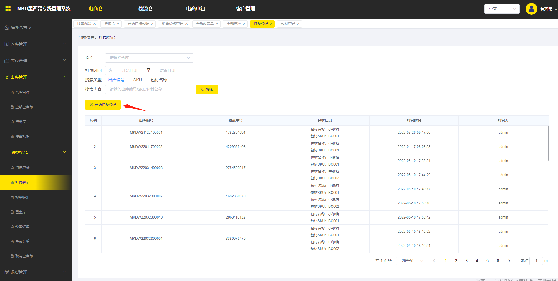Click the 搜索 button
The width and height of the screenshot is (558, 281).
click(x=207, y=90)
